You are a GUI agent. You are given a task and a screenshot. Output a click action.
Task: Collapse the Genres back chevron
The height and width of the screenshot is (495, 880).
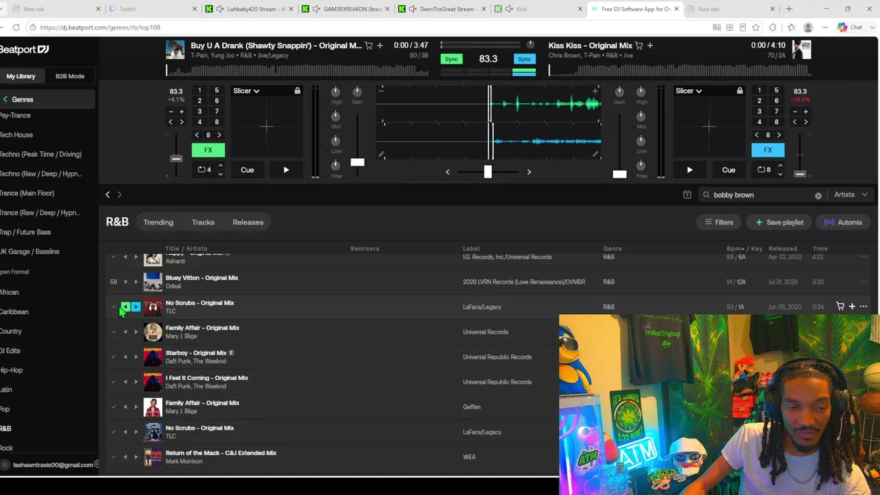[5, 100]
